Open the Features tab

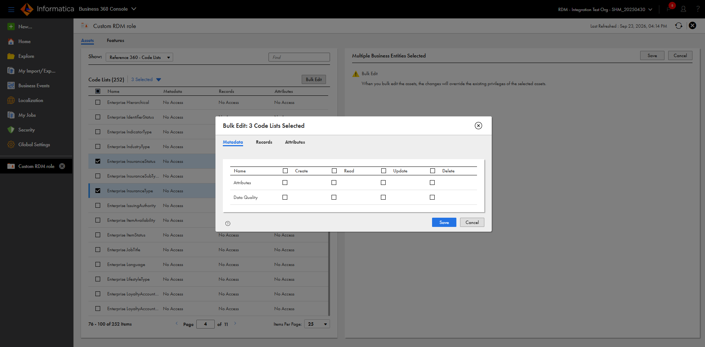(x=115, y=41)
